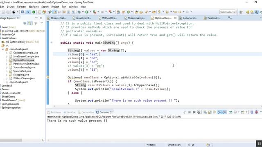The width and height of the screenshot is (262, 147).
Task: Click the Open Type icon in toolbar
Action: click(x=136, y=12)
